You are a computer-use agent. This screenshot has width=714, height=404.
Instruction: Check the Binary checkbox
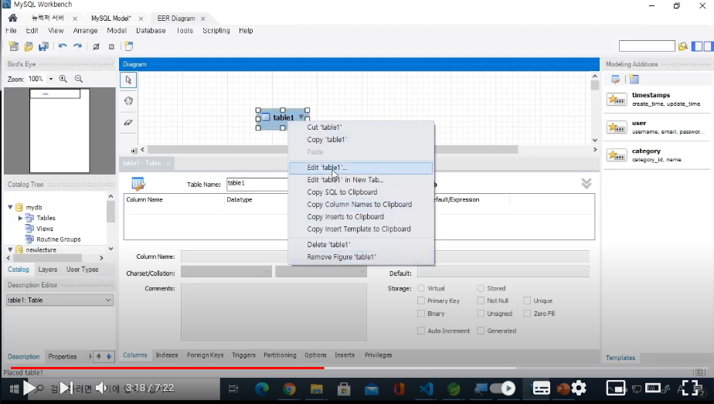pyautogui.click(x=421, y=314)
